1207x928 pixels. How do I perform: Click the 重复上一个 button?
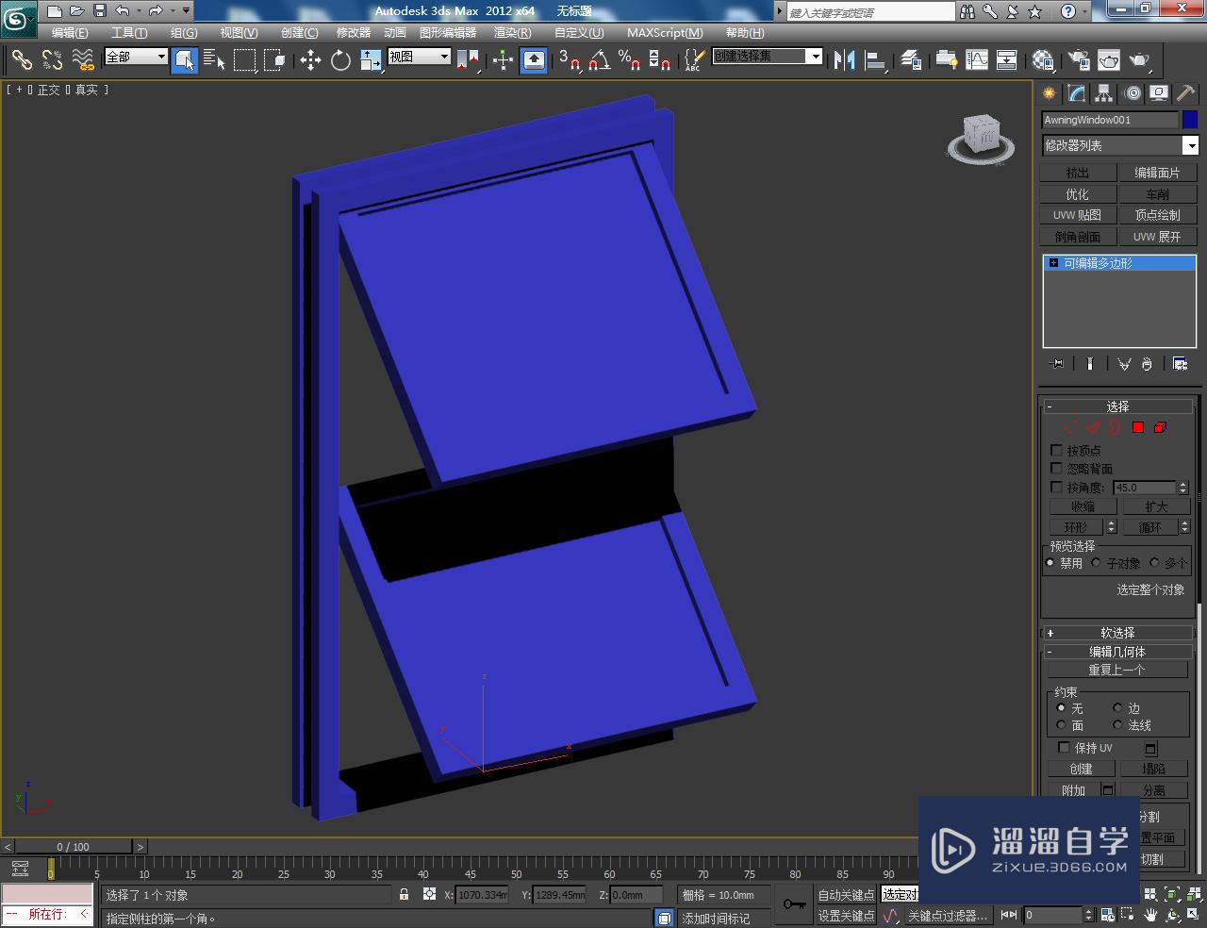tap(1117, 670)
